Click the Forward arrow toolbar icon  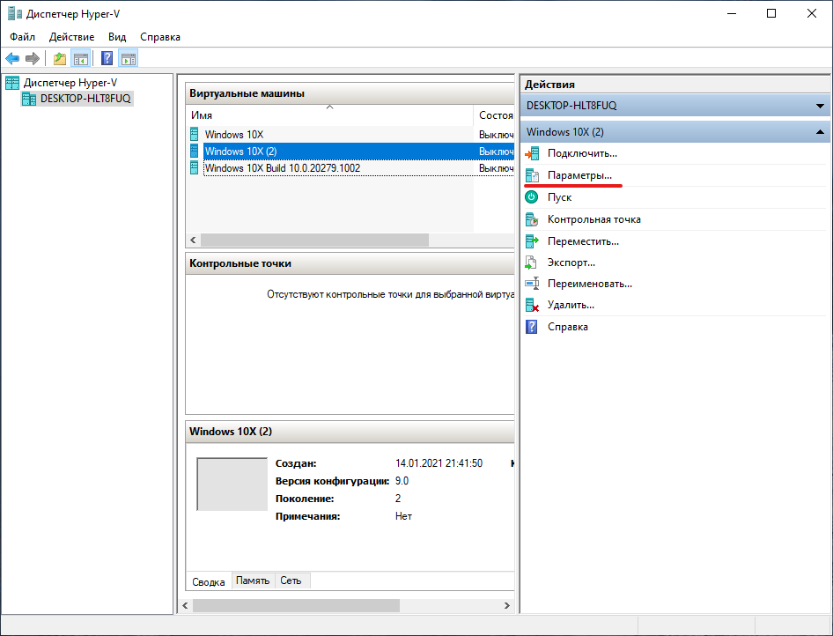click(x=33, y=58)
